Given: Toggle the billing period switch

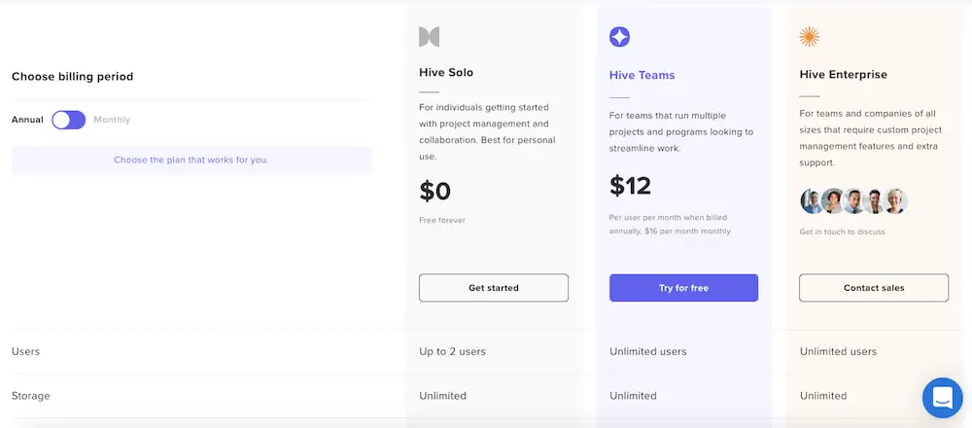Looking at the screenshot, I should [68, 120].
